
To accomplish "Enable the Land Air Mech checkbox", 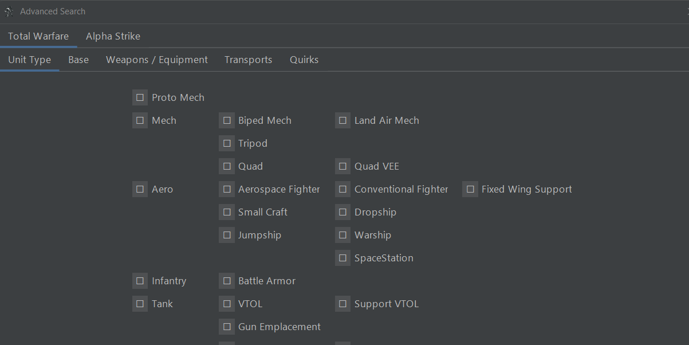I will coord(342,120).
